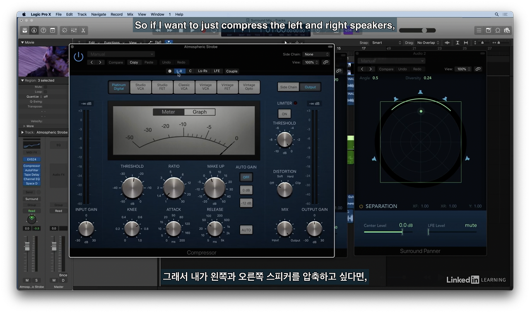Go to previous Surround Panner preset arrow
Viewport: 530px width, 313px height.
coord(362,69)
